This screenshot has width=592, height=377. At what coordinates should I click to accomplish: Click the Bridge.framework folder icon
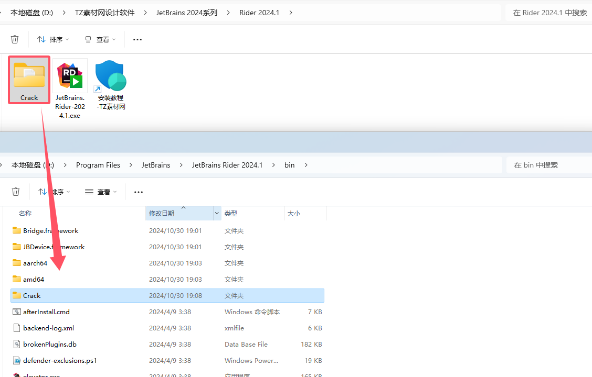(x=17, y=230)
